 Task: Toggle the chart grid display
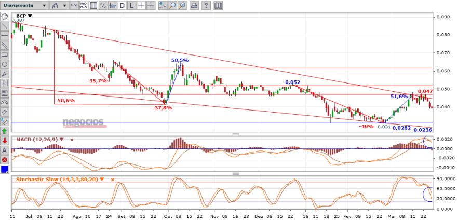[x=93, y=5]
